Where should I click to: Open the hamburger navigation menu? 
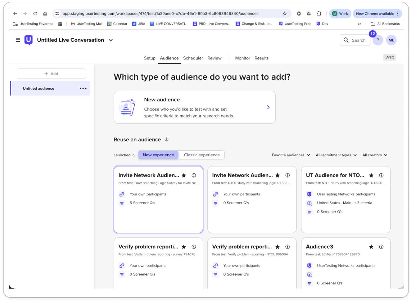click(18, 40)
